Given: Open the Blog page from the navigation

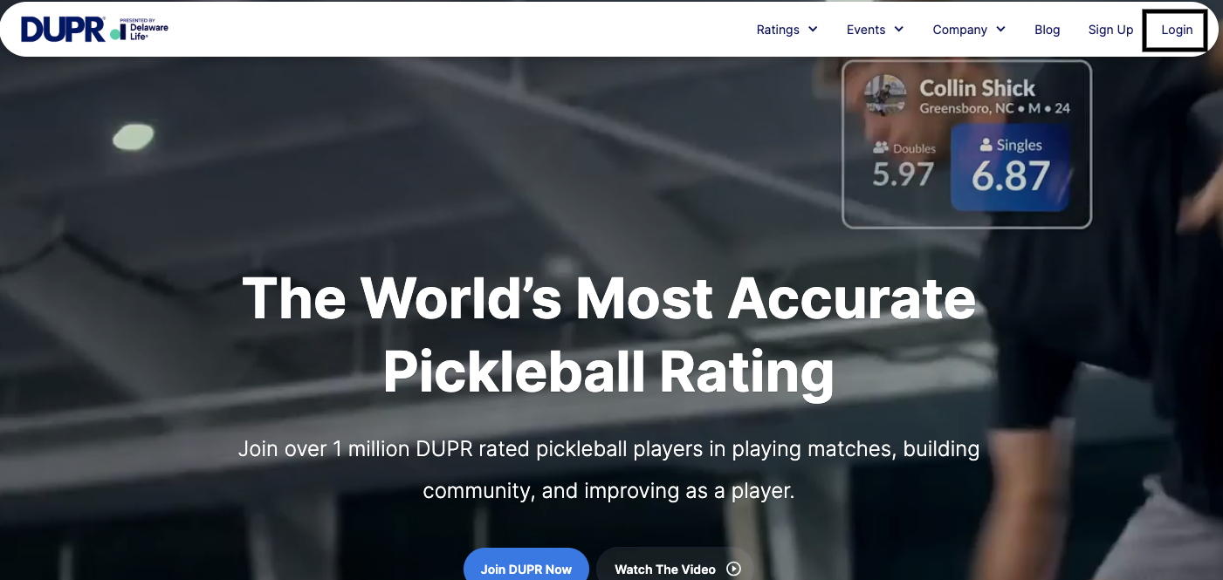Looking at the screenshot, I should pos(1047,30).
